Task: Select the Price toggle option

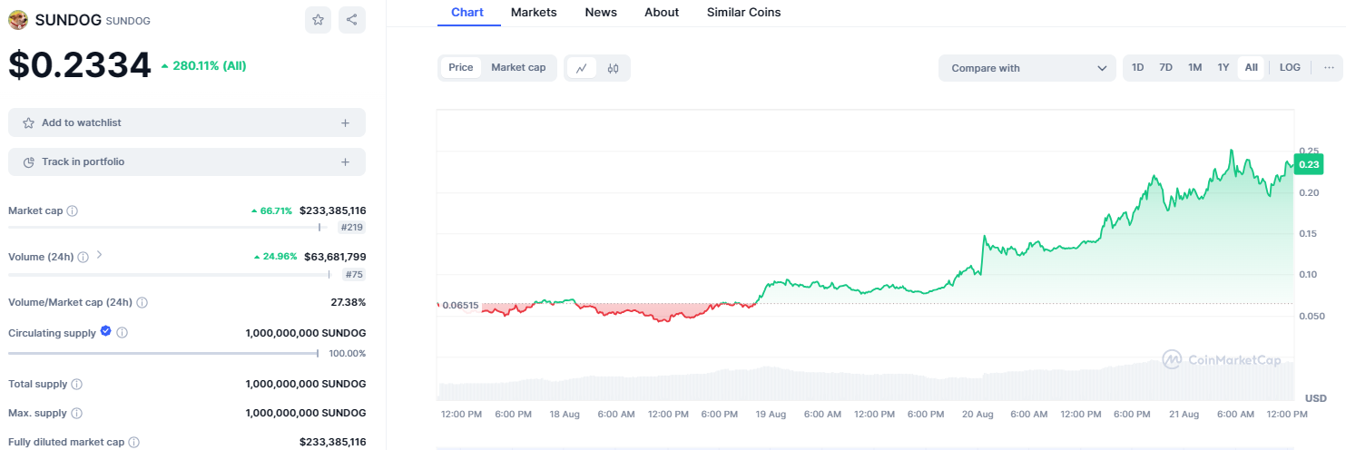Action: click(461, 68)
